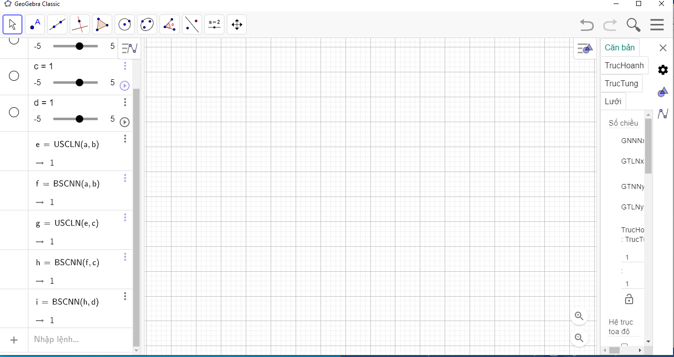
Task: Select the Point tool
Action: point(35,24)
